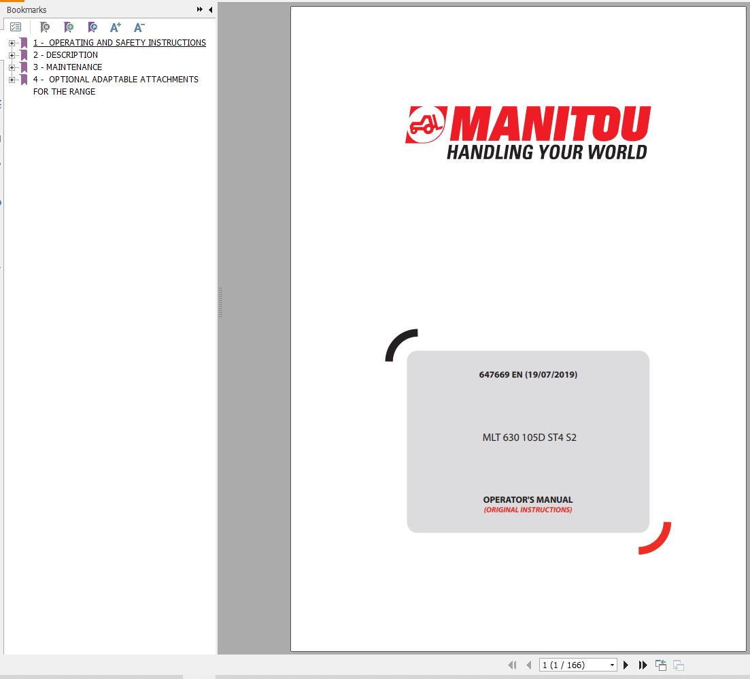Click the OPERATOR'S MANUAL heading
This screenshot has width=750, height=679.
(x=528, y=499)
